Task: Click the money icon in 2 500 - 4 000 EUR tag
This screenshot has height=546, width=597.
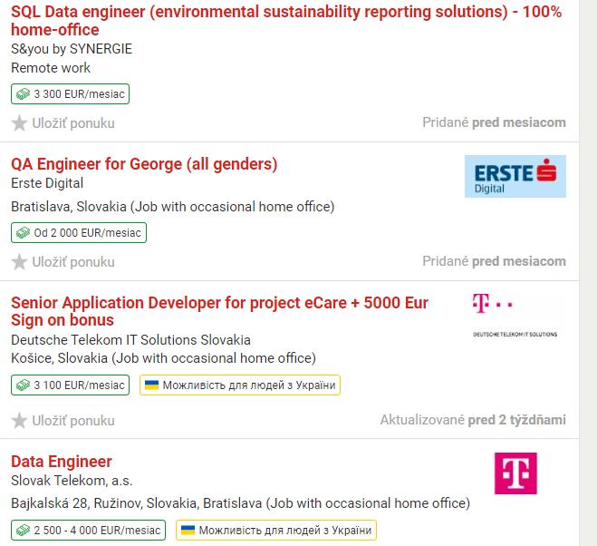Action: pos(23,531)
